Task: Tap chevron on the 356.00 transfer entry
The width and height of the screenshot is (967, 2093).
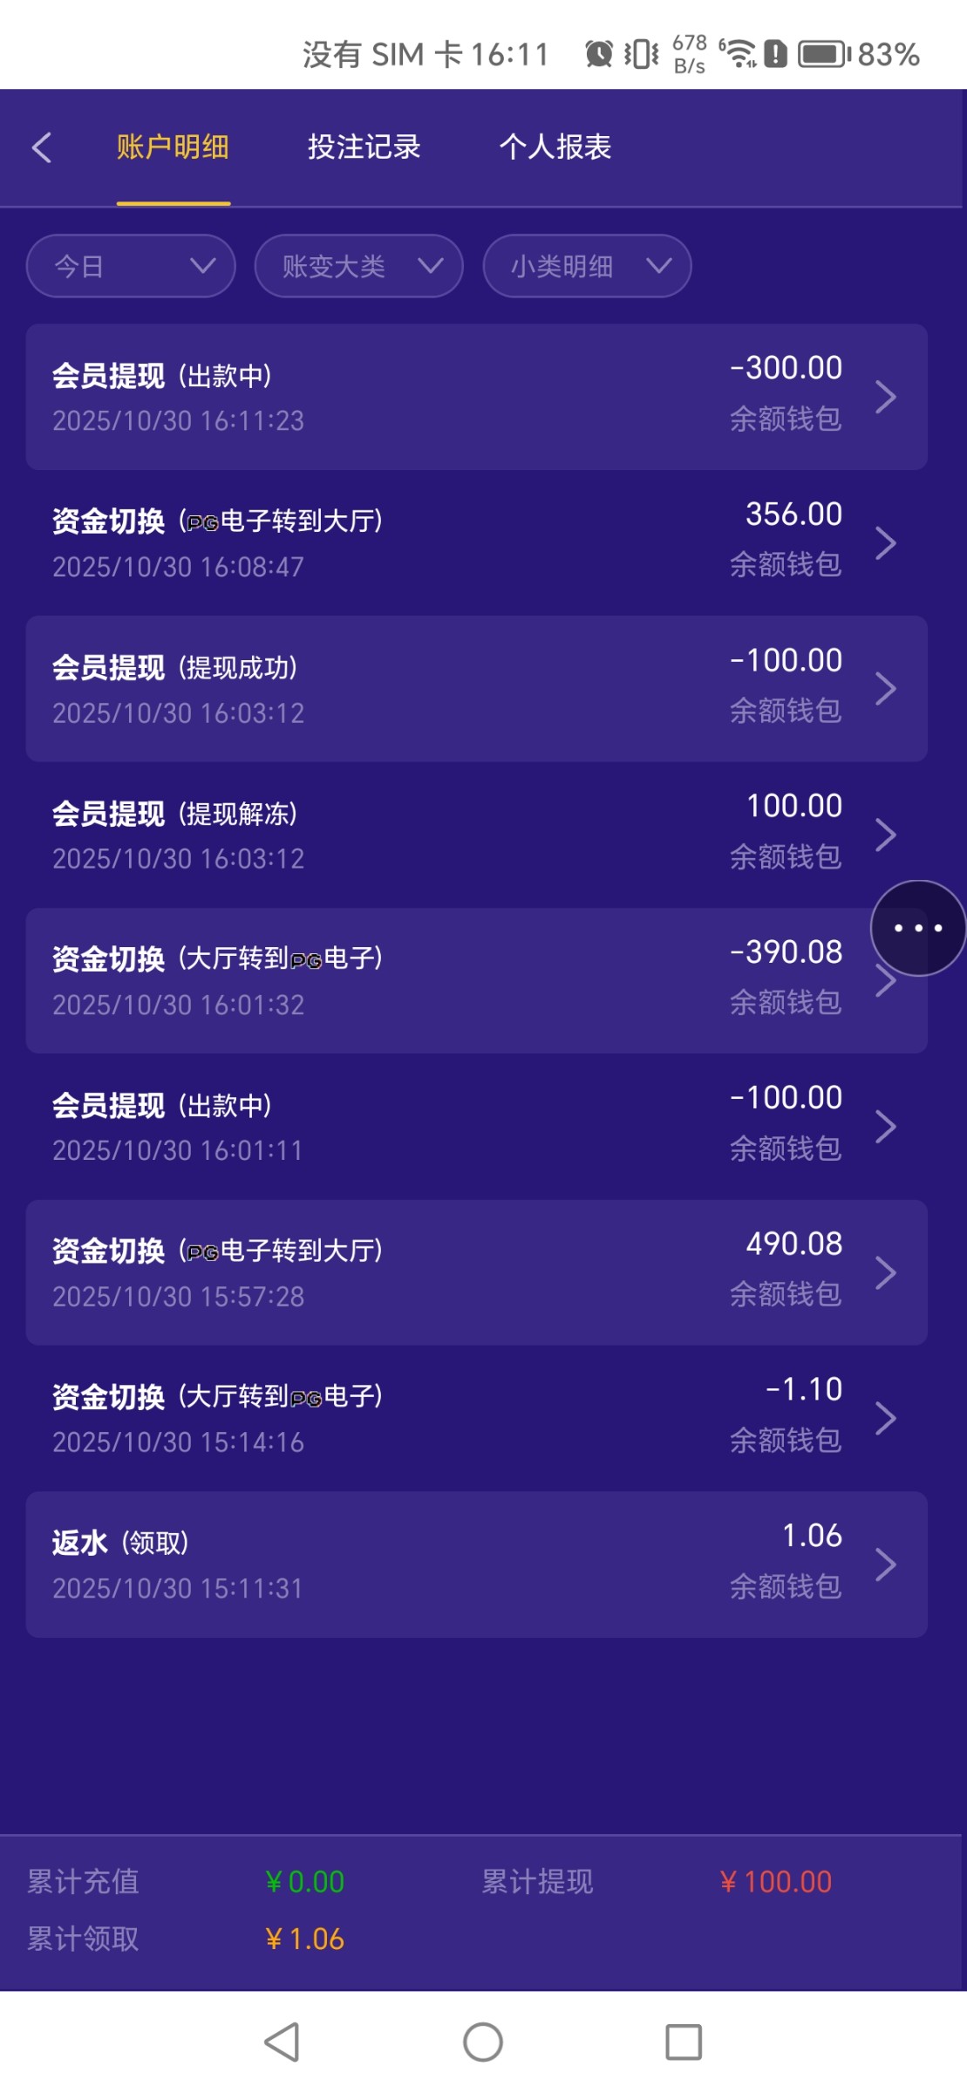Action: pos(886,543)
